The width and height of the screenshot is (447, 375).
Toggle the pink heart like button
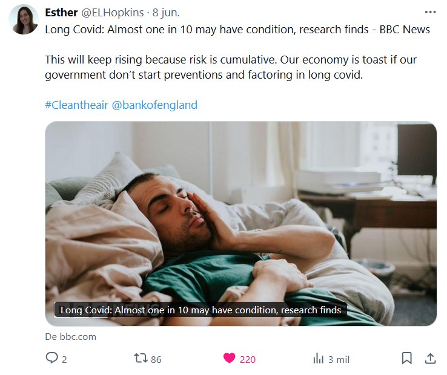[229, 359]
